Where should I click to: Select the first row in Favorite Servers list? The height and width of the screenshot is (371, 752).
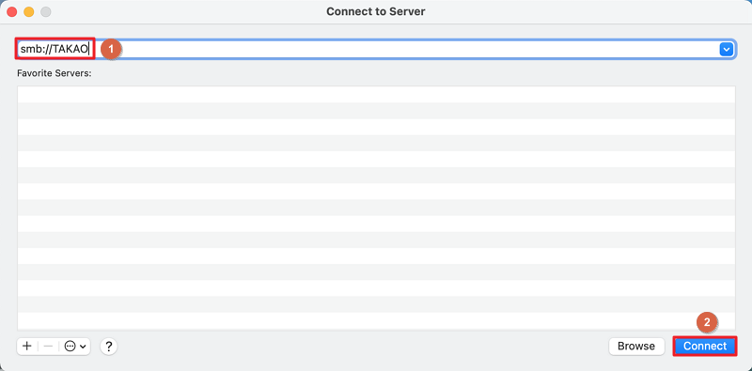pyautogui.click(x=376, y=95)
